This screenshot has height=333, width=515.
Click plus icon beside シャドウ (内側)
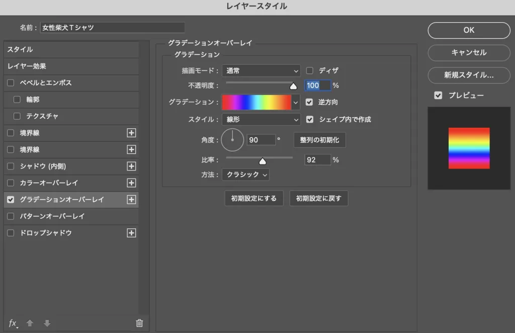click(131, 166)
